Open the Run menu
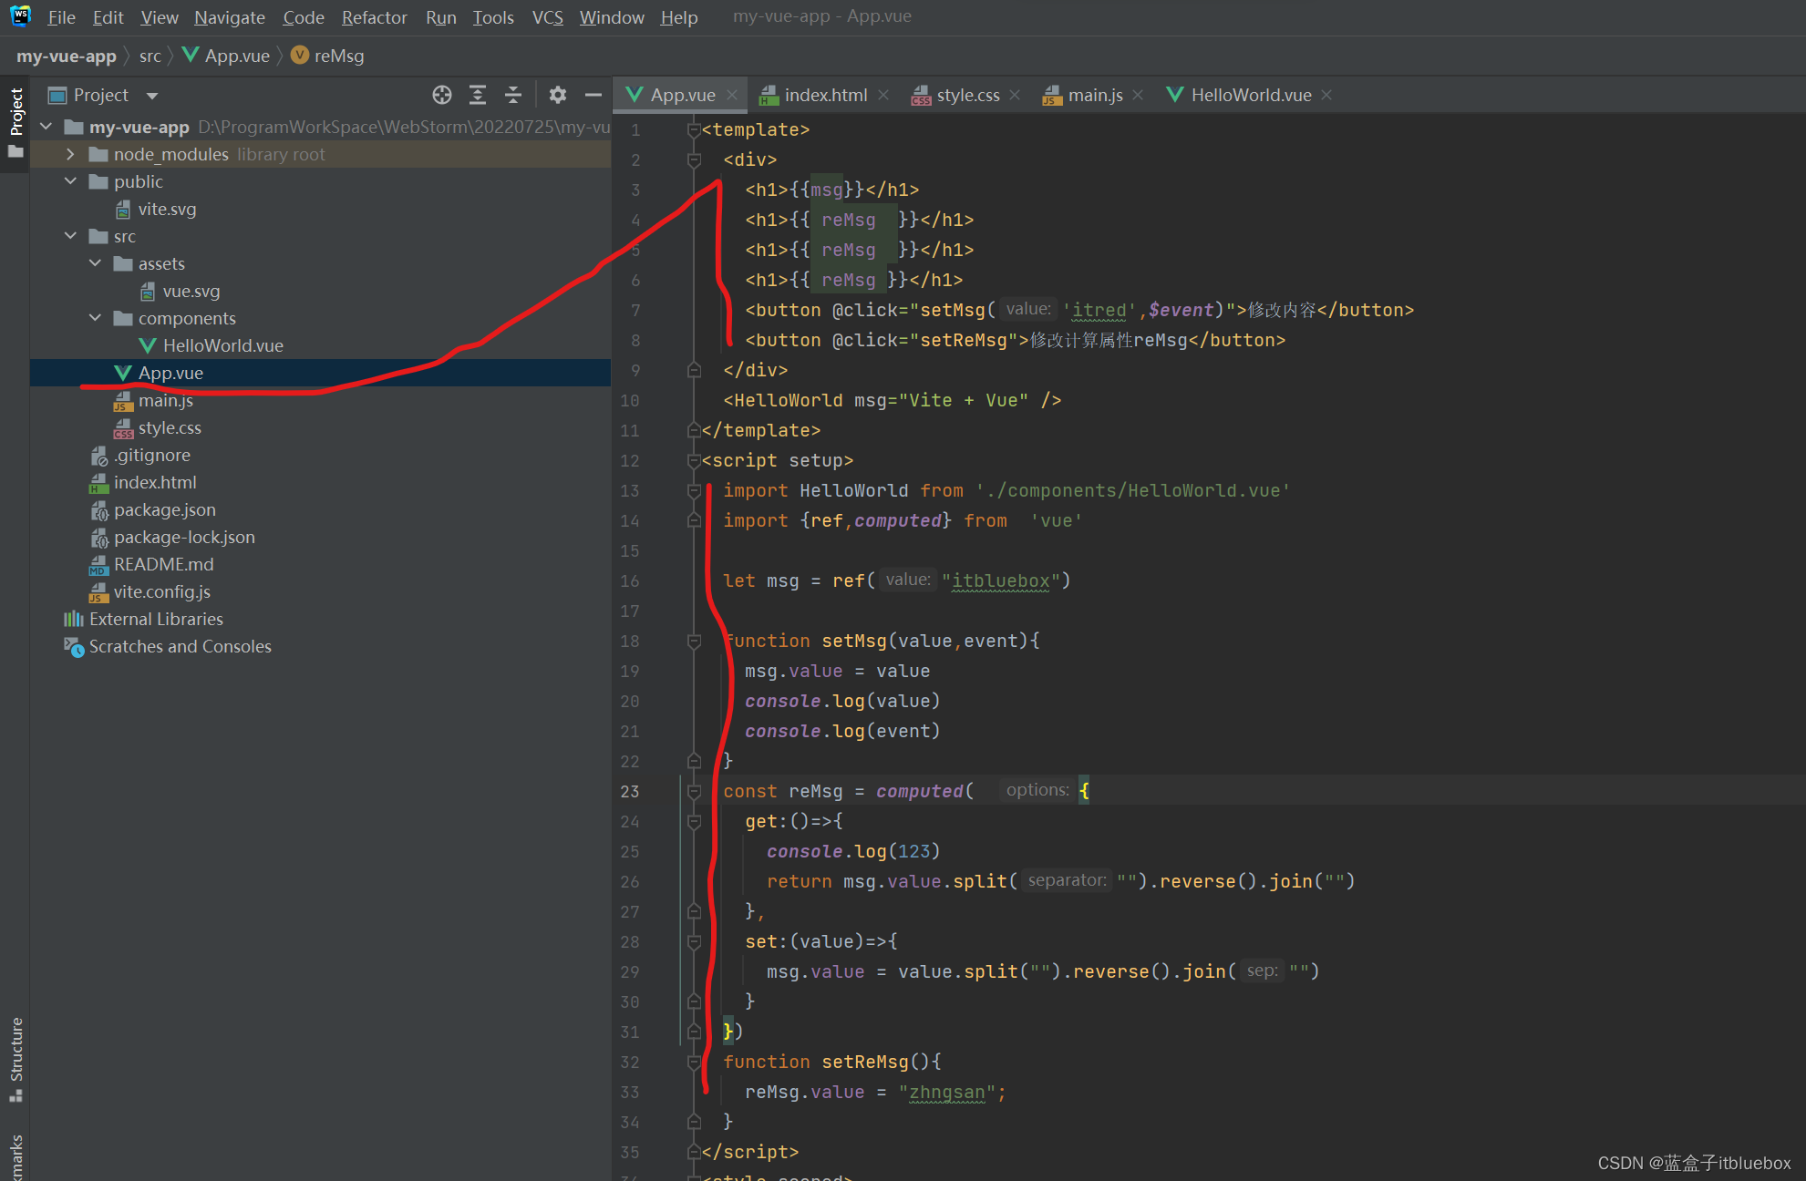The width and height of the screenshot is (1806, 1181). pos(440,17)
